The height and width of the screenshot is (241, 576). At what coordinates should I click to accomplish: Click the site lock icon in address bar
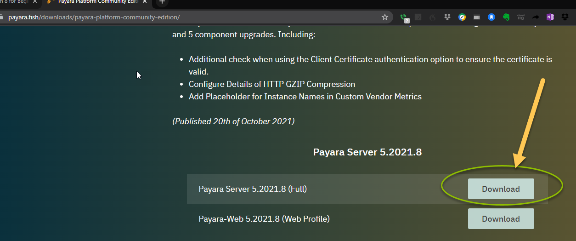(x=2, y=17)
